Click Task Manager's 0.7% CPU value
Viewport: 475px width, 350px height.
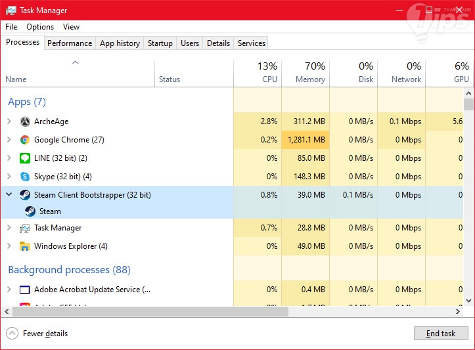[x=269, y=228]
